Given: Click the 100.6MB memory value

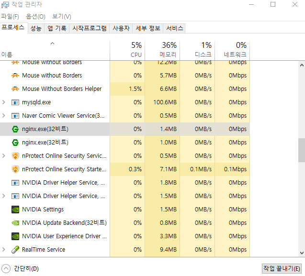Looking at the screenshot, I should pos(165,102).
